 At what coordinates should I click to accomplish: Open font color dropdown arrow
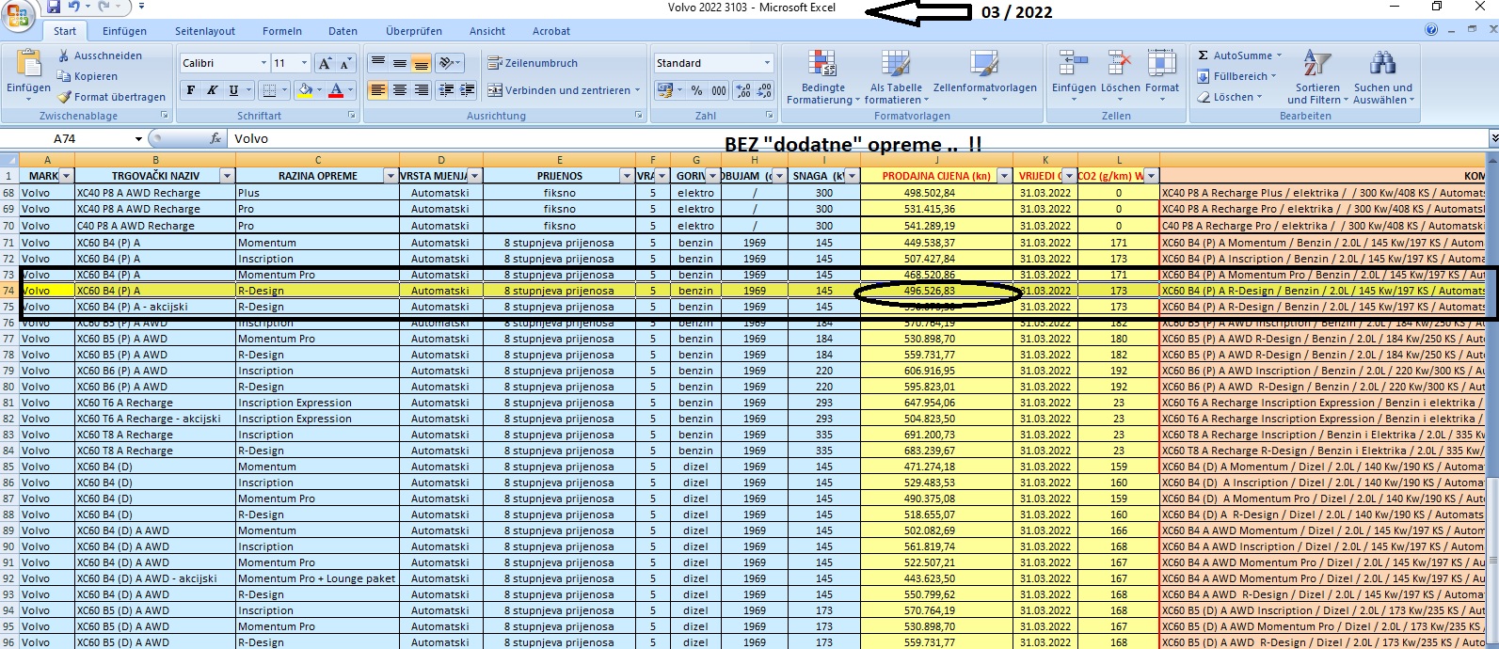point(350,90)
